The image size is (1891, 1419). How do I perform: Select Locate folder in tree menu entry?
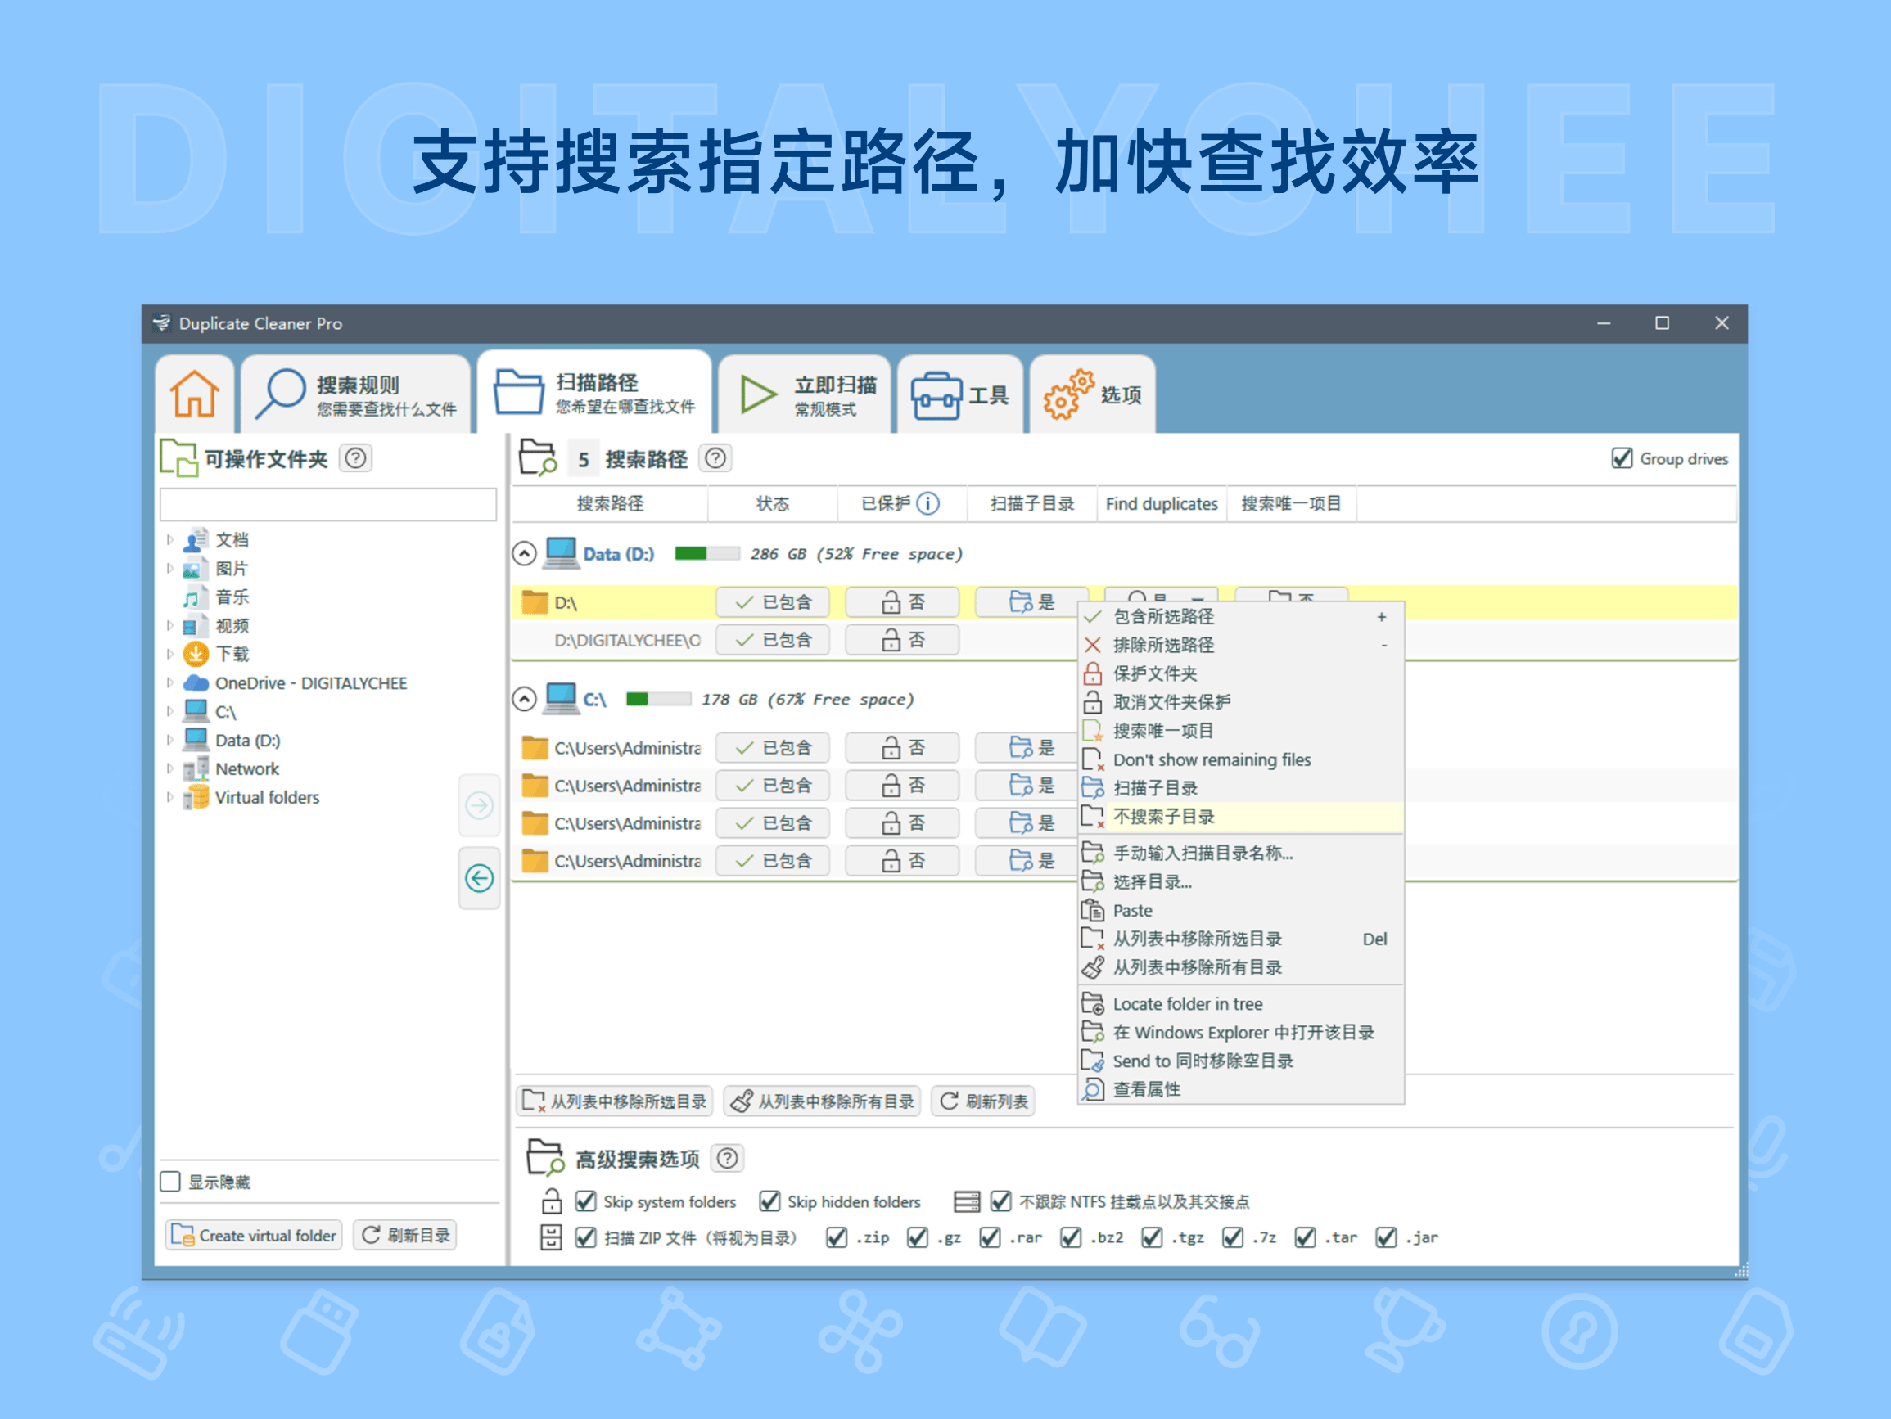(1240, 1003)
